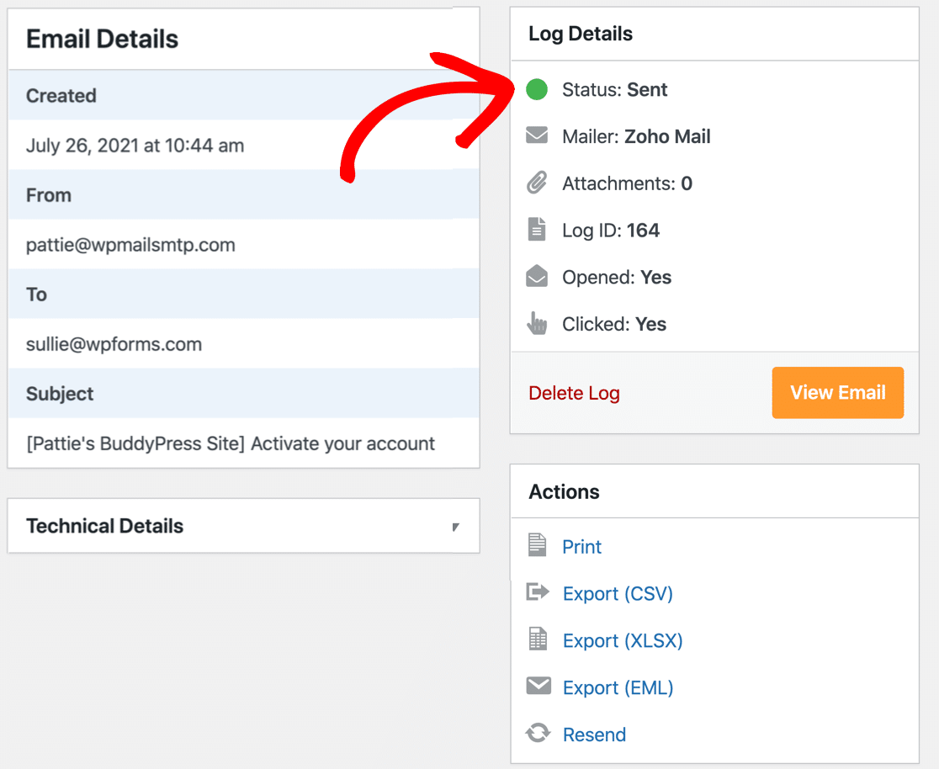Click the Delete Log link
Viewport: 939px width, 769px height.
click(x=574, y=393)
